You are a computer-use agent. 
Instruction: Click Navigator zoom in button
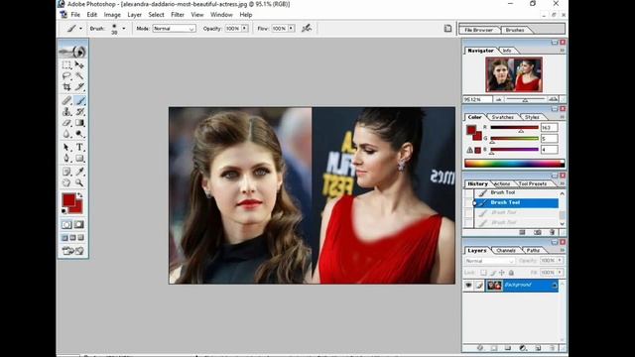coord(553,99)
